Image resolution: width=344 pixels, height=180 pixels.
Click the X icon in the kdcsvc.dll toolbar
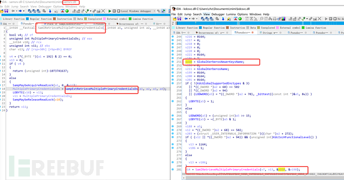tap(320, 19)
